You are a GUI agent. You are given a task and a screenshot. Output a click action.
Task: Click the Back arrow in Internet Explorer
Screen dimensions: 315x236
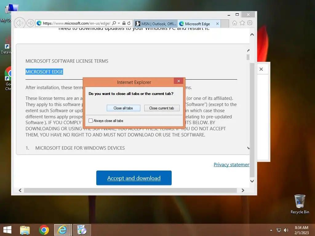[19, 23]
